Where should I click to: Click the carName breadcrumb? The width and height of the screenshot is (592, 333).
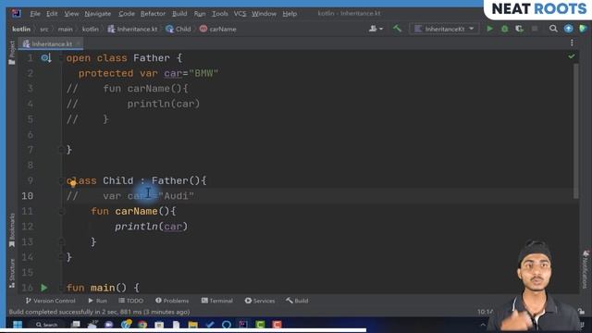click(x=218, y=29)
